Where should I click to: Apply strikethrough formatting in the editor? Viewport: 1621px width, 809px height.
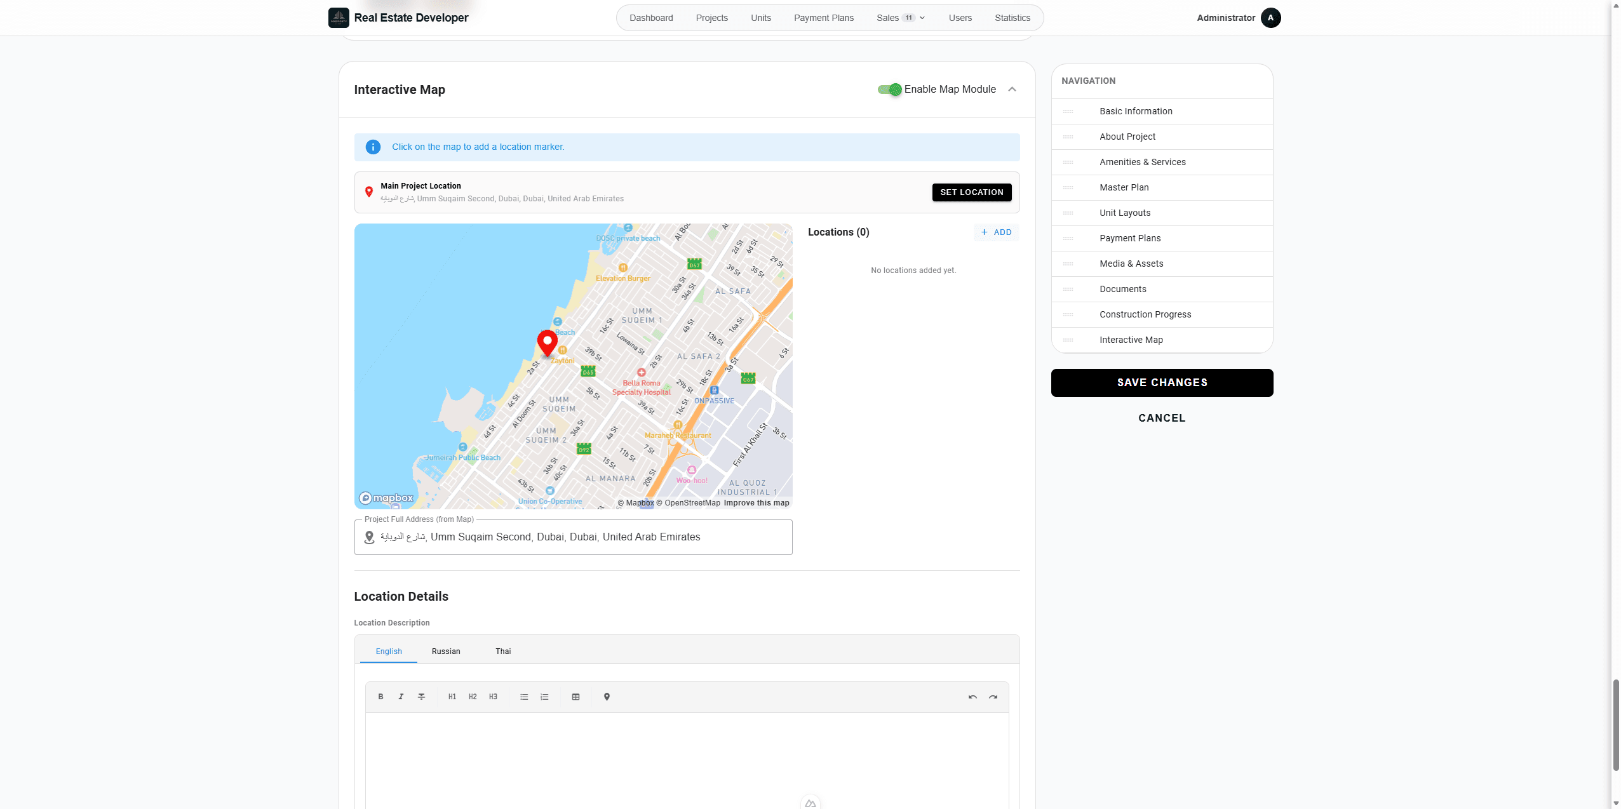[421, 697]
